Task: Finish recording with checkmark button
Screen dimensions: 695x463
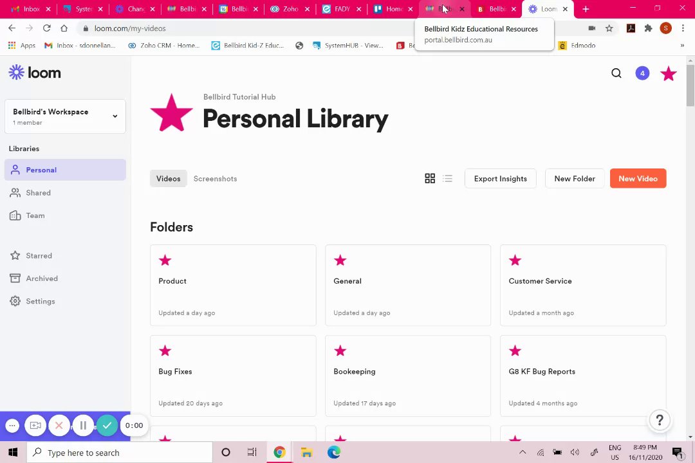Action: click(x=107, y=425)
